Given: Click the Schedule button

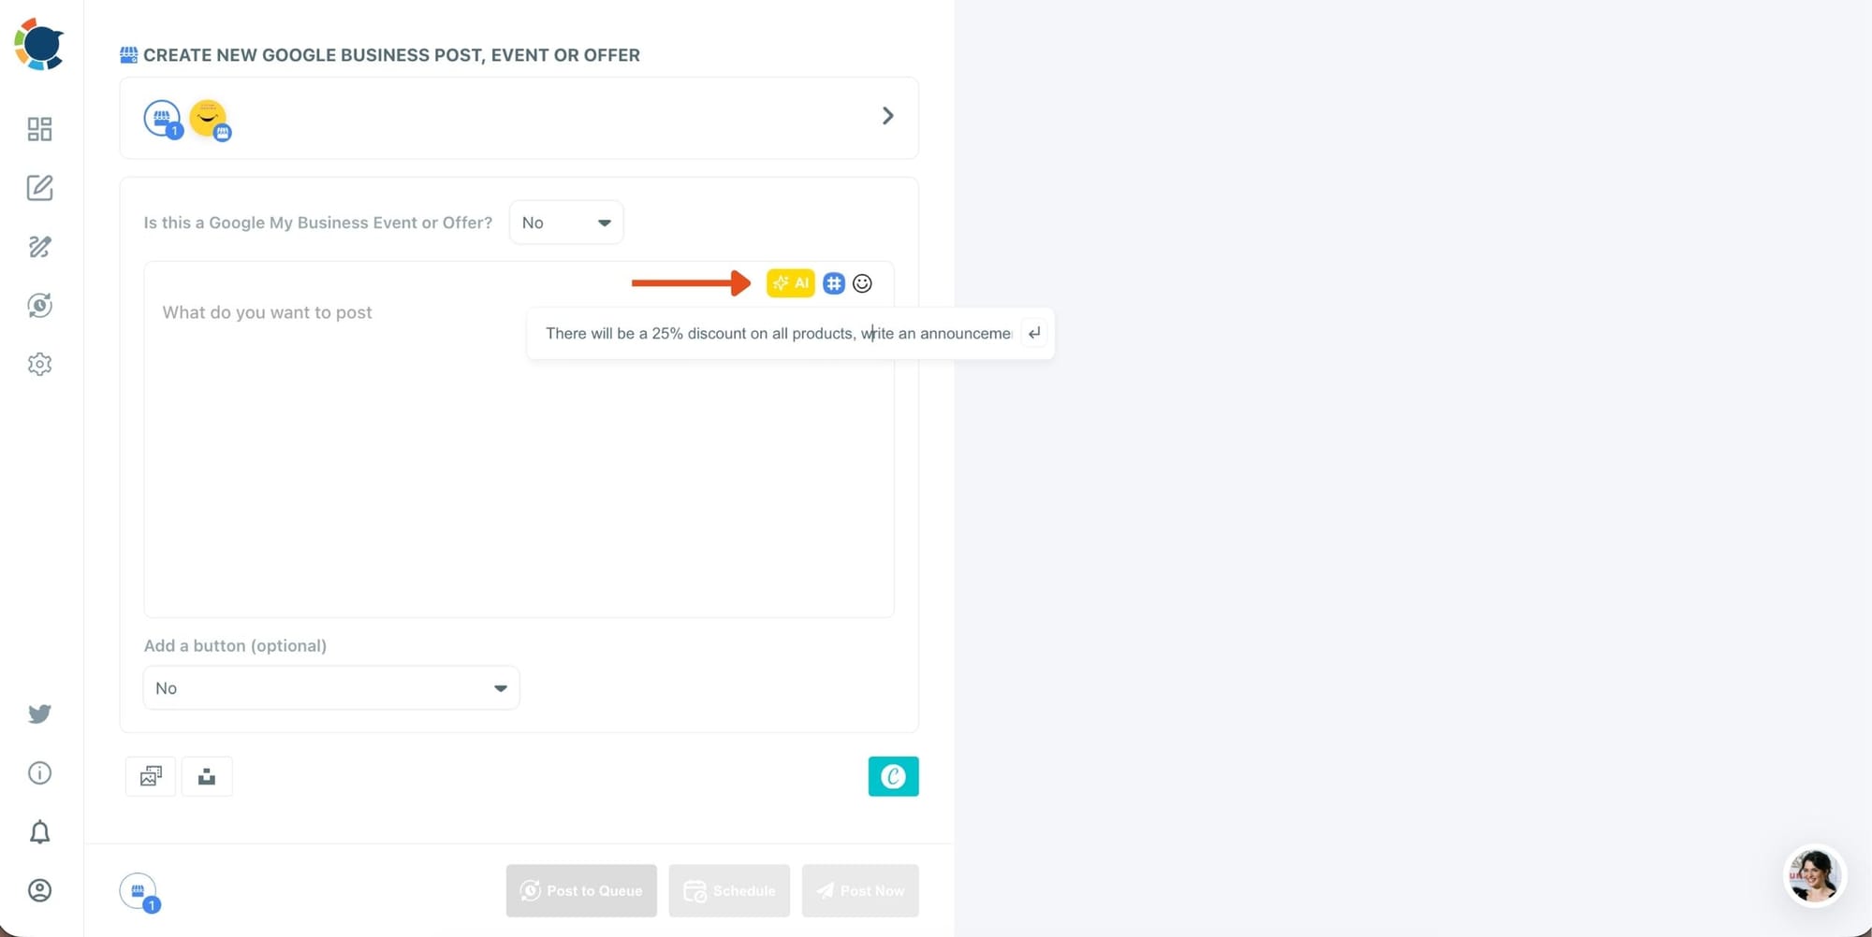Looking at the screenshot, I should click(728, 890).
